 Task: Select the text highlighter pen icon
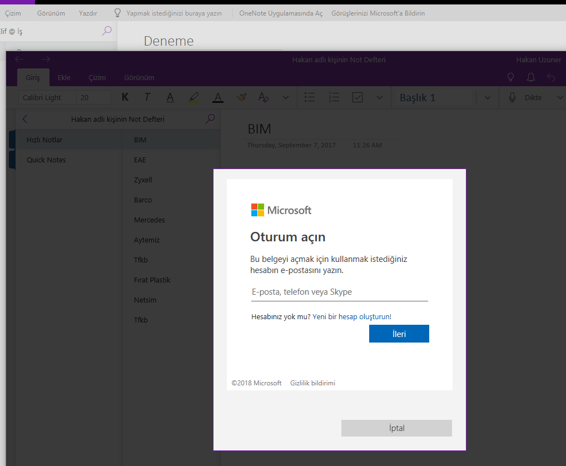point(194,97)
